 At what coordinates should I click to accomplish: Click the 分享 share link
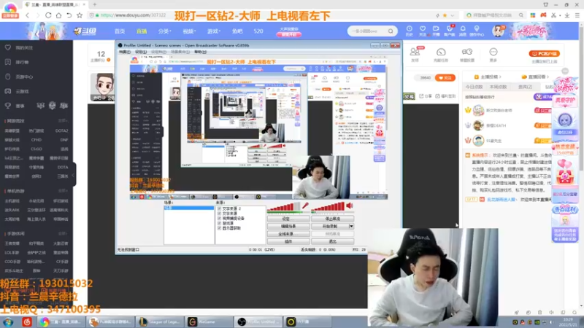426,96
